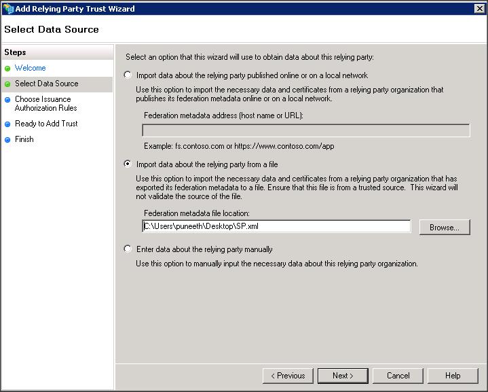Click the Ready to Add Trust bullet
This screenshot has width=488, height=392.
click(x=7, y=124)
